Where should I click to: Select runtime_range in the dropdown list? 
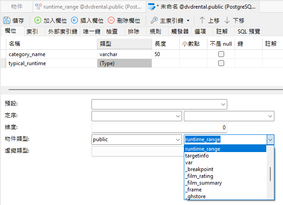coord(225,149)
